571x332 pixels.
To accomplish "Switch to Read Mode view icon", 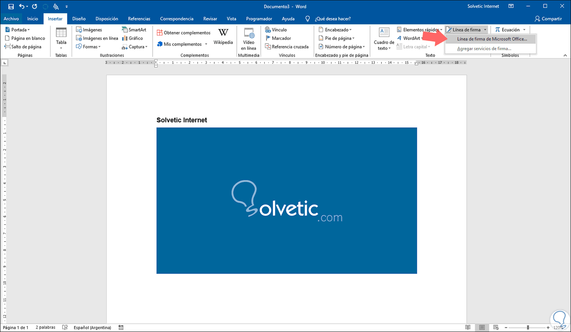I will (468, 327).
